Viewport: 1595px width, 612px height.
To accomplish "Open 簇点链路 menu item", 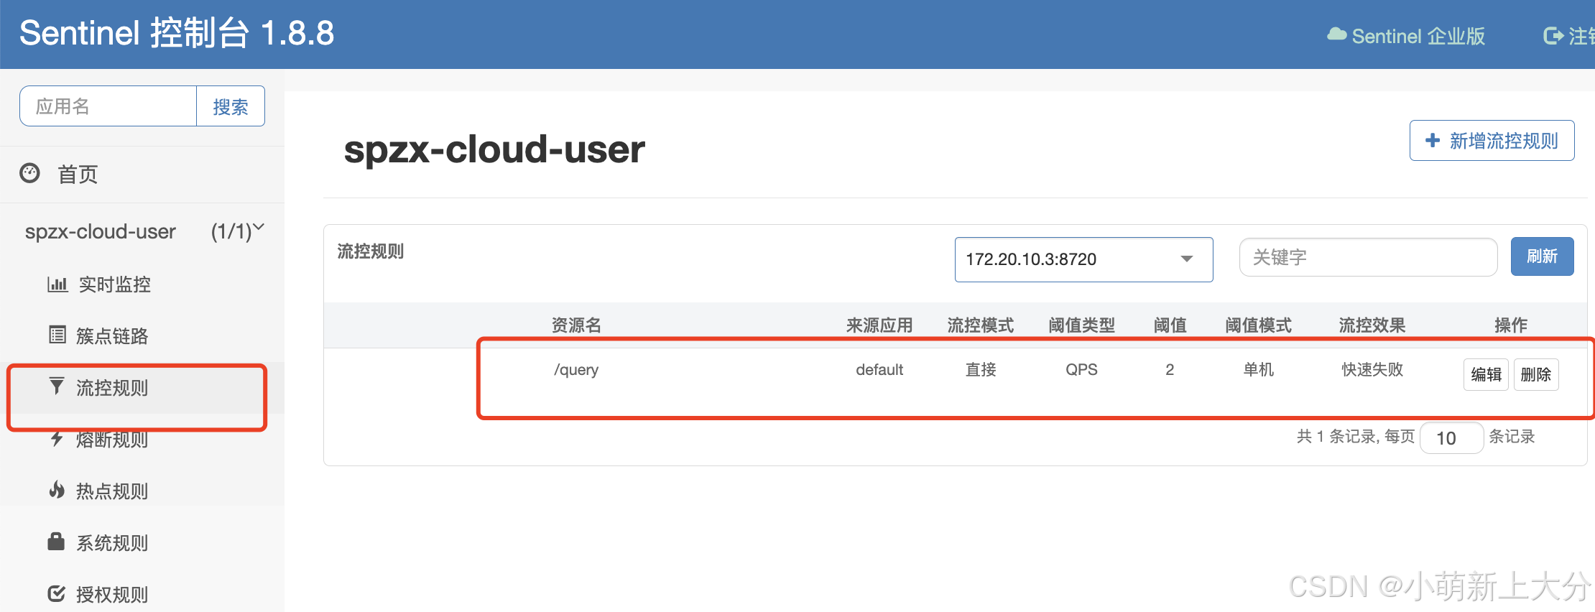I will click(x=112, y=336).
